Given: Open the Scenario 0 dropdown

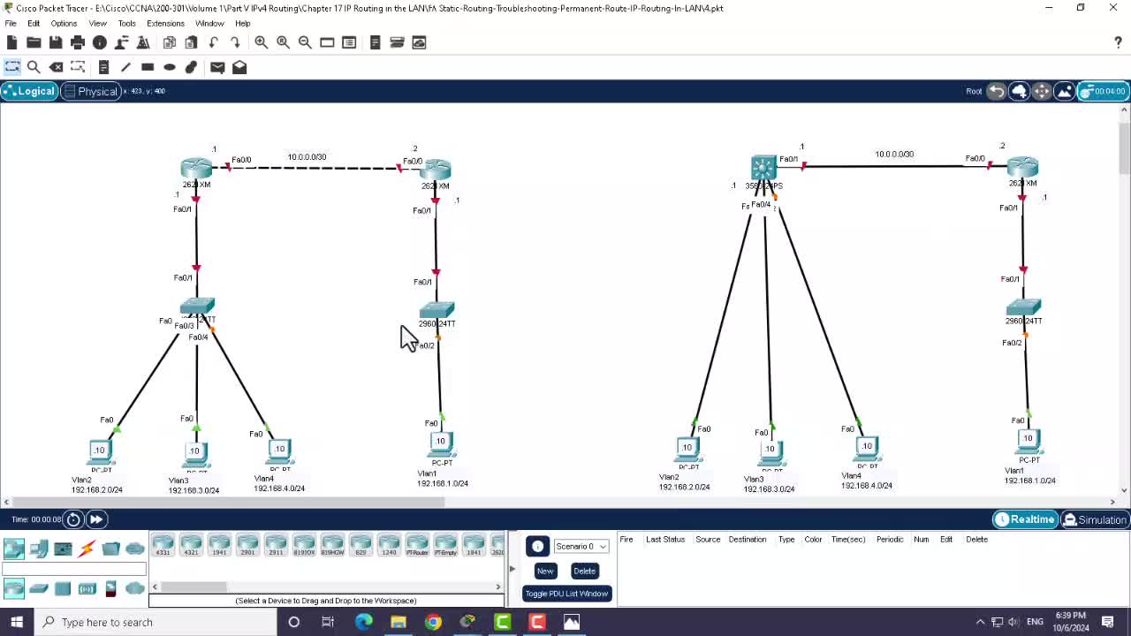Looking at the screenshot, I should click(x=581, y=546).
